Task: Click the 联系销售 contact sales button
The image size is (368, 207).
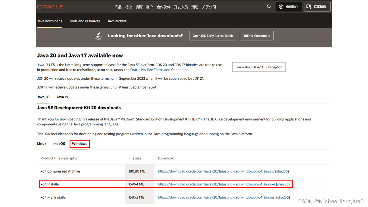Action: (317, 7)
